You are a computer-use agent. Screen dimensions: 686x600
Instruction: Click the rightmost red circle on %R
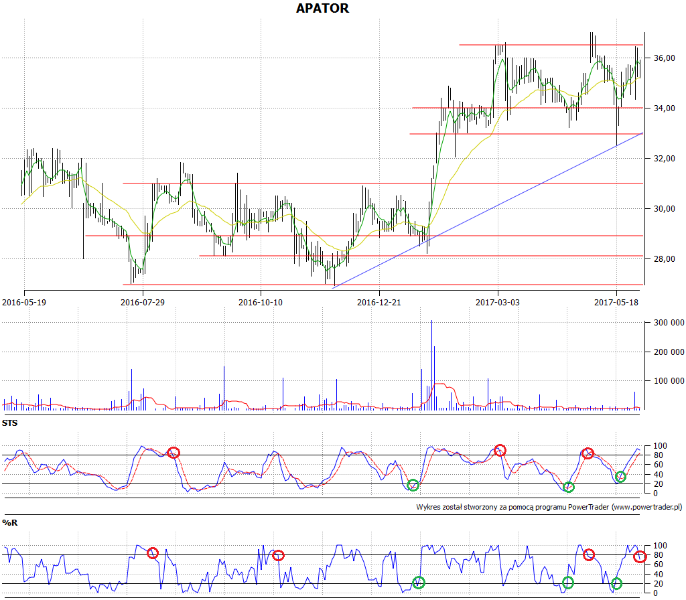[640, 556]
